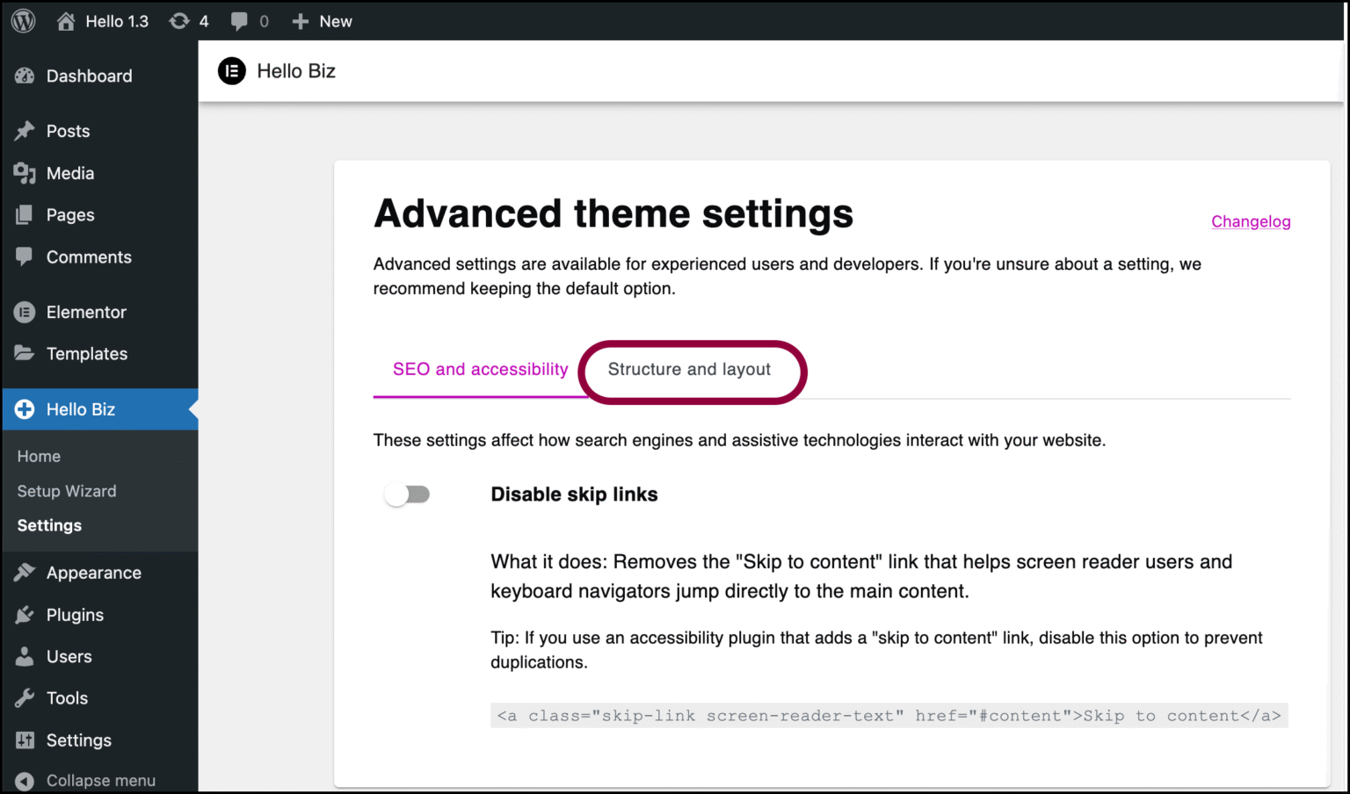Switch to the Structure and layout tab
Image resolution: width=1350 pixels, height=794 pixels.
click(x=688, y=369)
